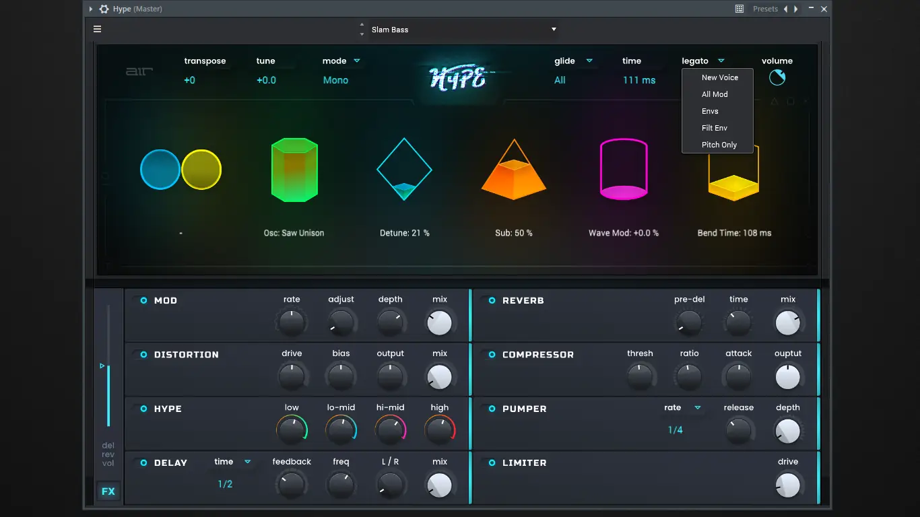Screen dimensions: 920x517
Task: Click the green hexagon Osc Saw Unison icon
Action: coord(294,170)
